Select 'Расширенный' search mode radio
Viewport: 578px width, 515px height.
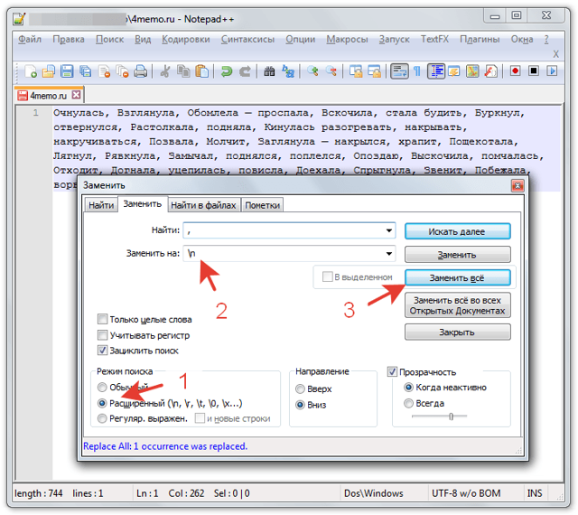(x=102, y=403)
